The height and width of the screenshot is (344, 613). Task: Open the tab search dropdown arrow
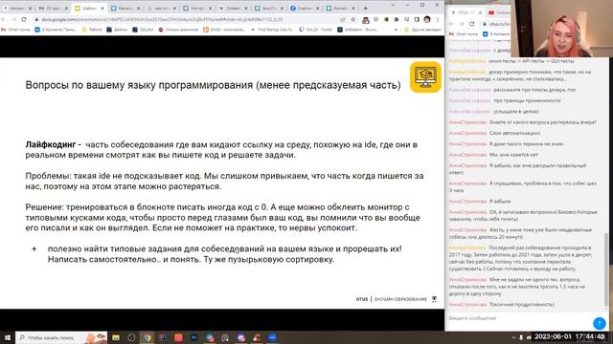[x=393, y=5]
